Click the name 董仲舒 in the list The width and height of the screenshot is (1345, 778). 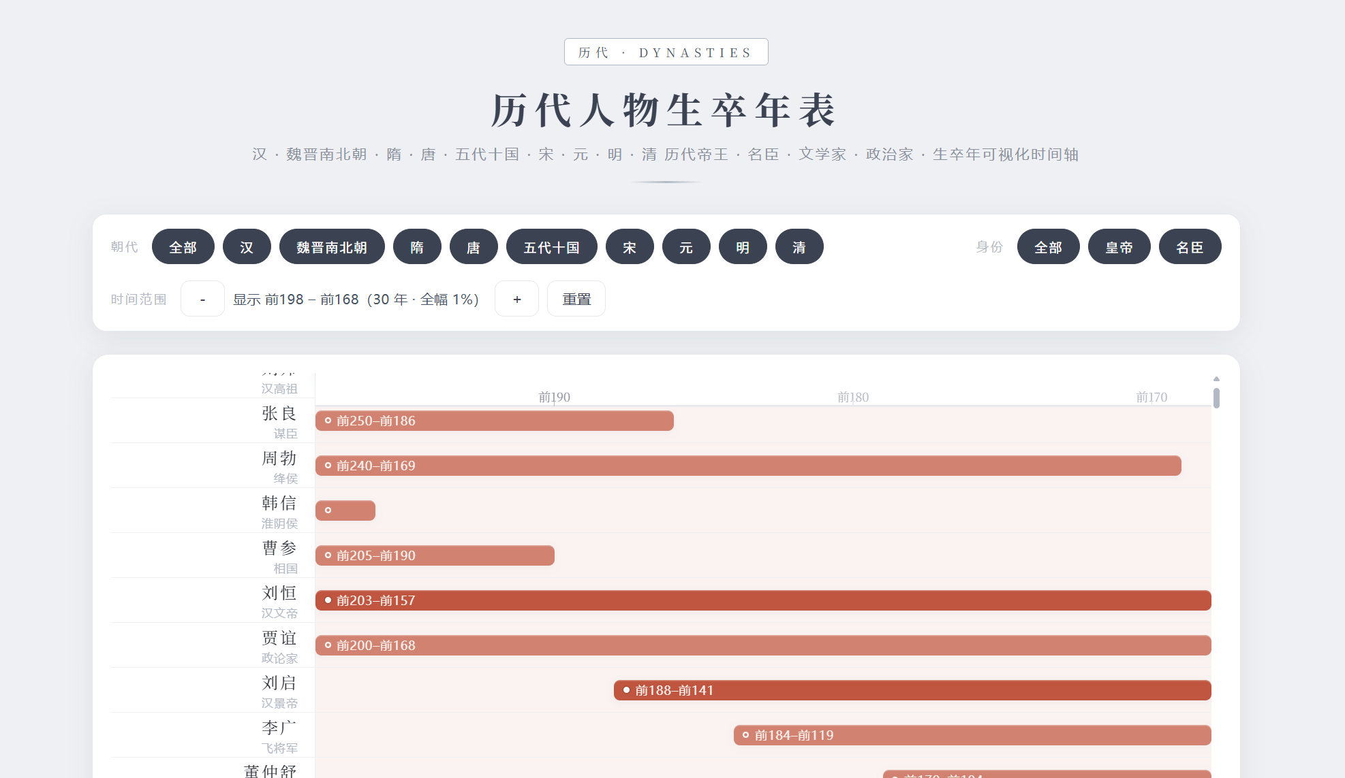(x=270, y=771)
